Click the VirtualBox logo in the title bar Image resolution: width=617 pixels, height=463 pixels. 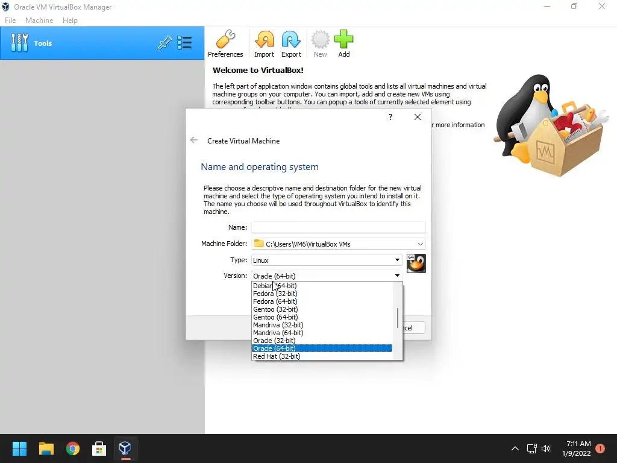click(x=5, y=7)
